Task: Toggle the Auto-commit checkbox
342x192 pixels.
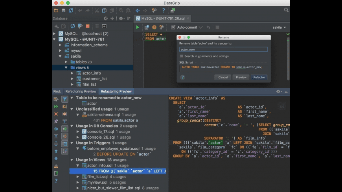Action: click(x=173, y=27)
